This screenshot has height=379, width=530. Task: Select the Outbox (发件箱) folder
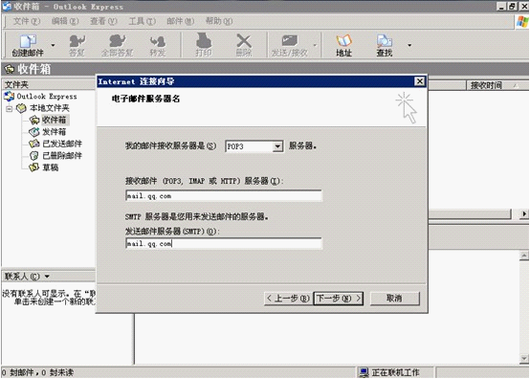click(55, 132)
